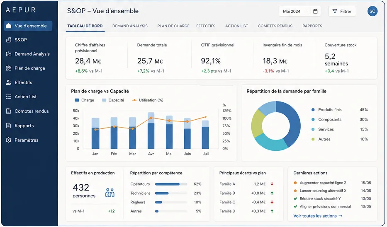The width and height of the screenshot is (387, 227).
Task: Click the 5,2 semaines stock coverage
Action: pyautogui.click(x=336, y=60)
